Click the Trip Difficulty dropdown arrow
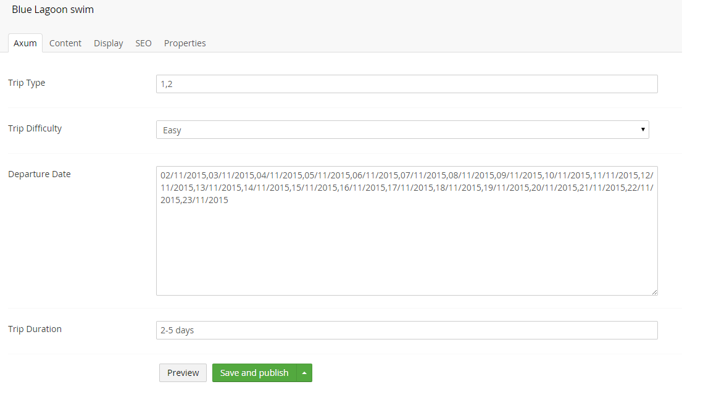The image size is (711, 408). [642, 130]
